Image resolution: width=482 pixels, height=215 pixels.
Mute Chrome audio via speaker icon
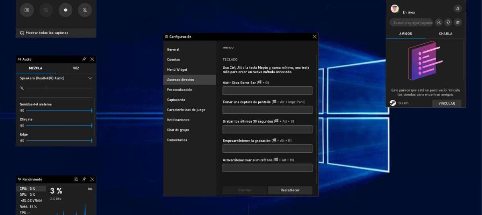22,125
